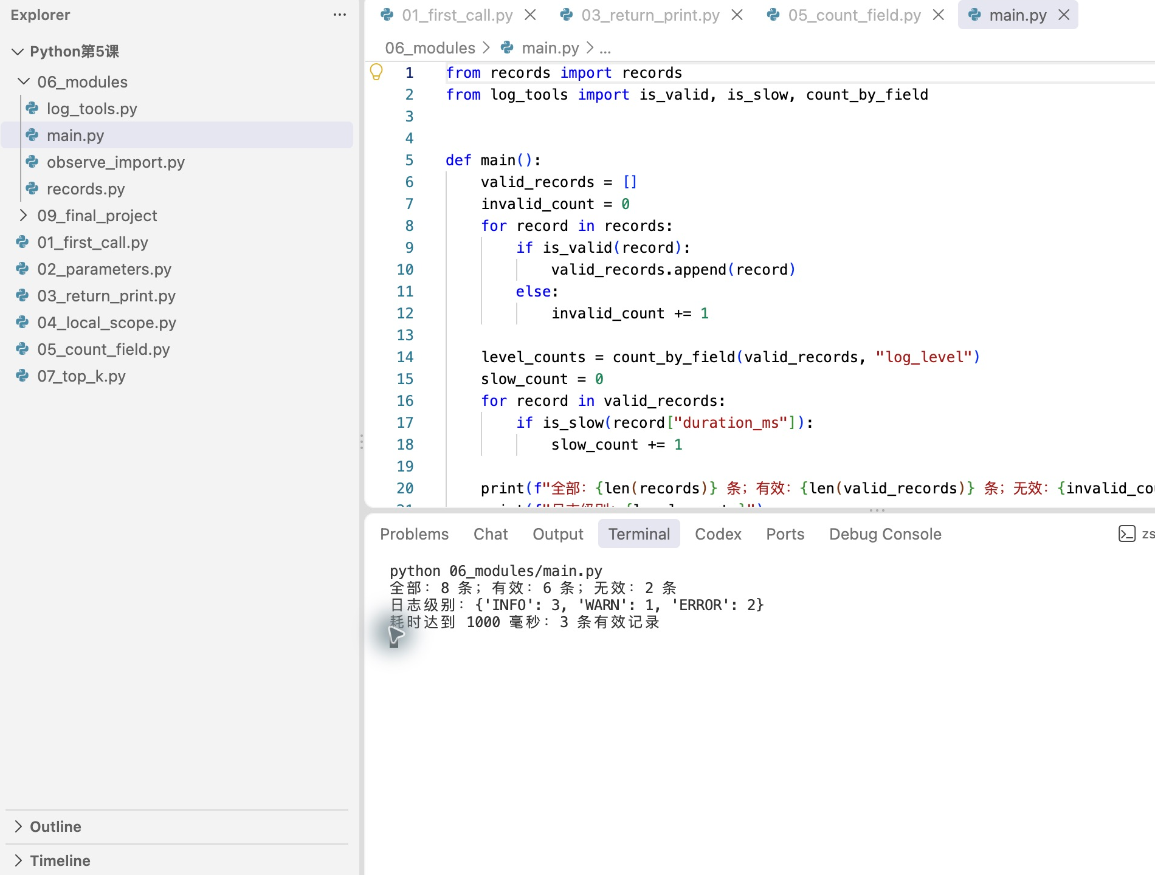
Task: Close the main.py editor tab
Action: [x=1064, y=15]
